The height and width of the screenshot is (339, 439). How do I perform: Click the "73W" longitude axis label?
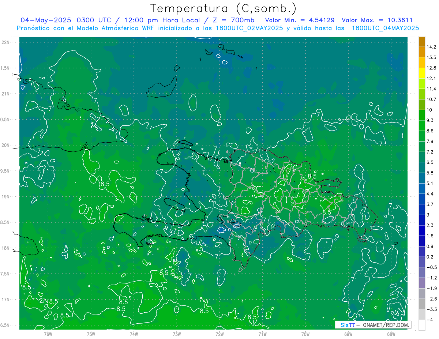[177, 334]
